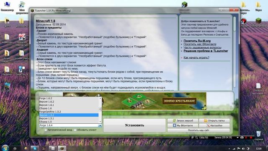Click the version list scrollbar thumb

(x=100, y=109)
